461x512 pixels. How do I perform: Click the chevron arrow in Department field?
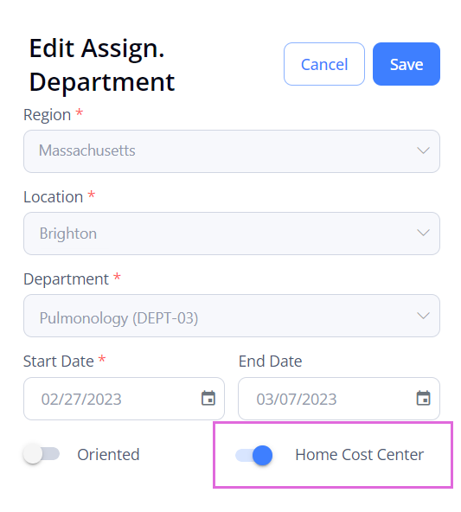pyautogui.click(x=424, y=316)
